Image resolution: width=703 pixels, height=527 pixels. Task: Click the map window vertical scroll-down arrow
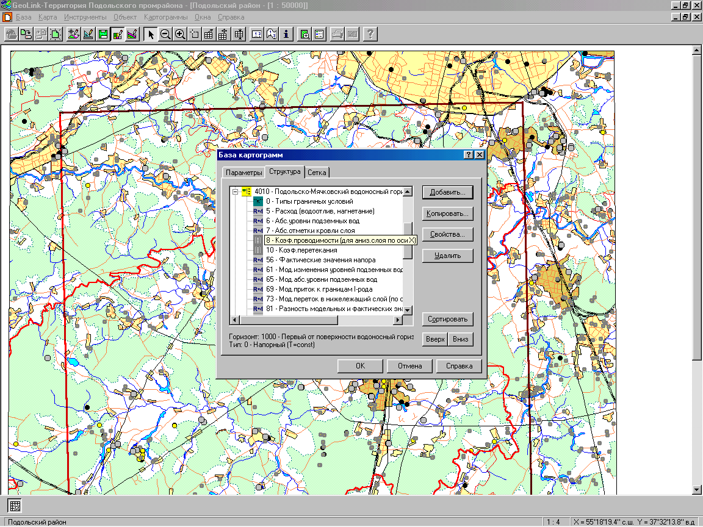697,490
